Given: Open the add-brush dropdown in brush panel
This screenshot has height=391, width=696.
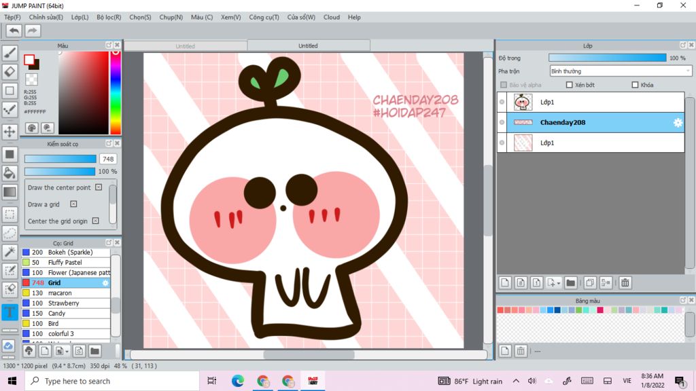Looking at the screenshot, I should [x=67, y=352].
